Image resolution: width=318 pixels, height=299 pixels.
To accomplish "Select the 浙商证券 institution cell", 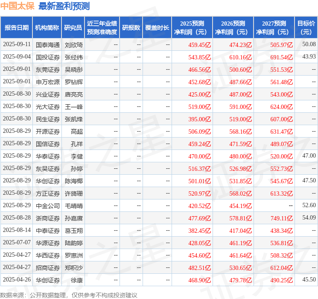I will click(x=48, y=218).
